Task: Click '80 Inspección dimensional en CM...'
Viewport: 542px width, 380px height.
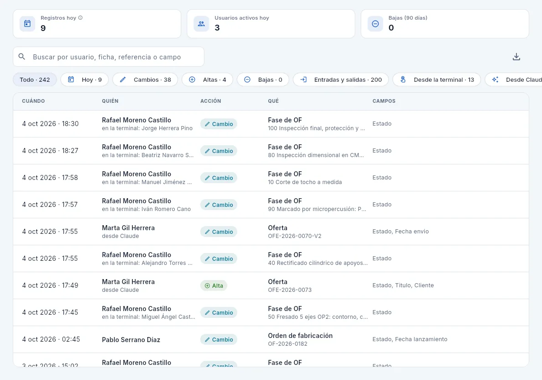Action: pyautogui.click(x=316, y=155)
